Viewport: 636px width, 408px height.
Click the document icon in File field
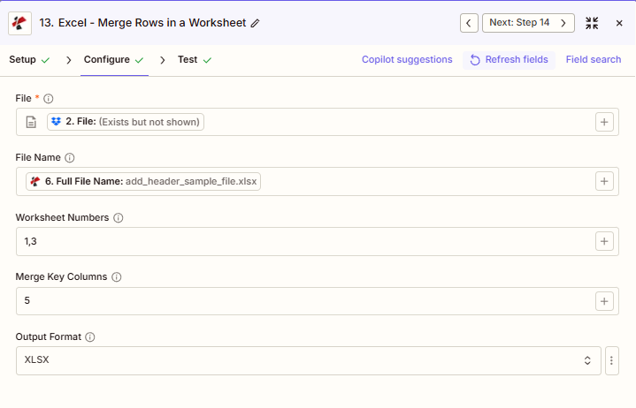pos(31,122)
